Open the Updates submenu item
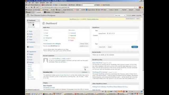 (30, 25)
